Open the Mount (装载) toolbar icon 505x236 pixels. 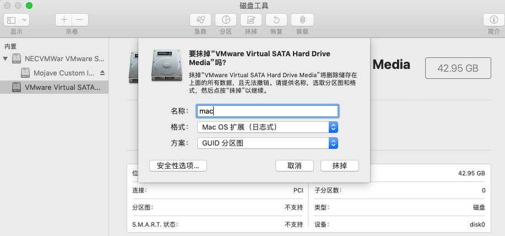tap(302, 20)
